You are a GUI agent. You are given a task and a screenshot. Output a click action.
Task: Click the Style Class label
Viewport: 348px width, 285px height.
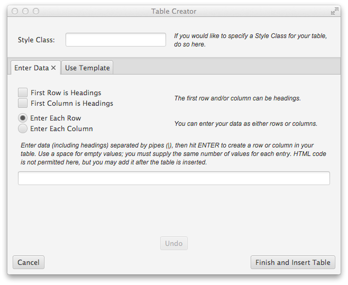pos(36,40)
